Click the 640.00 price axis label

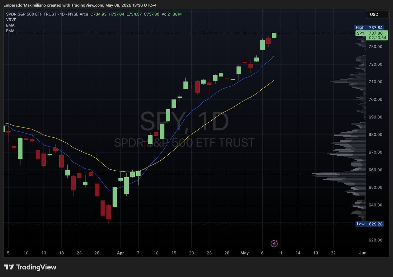click(375, 205)
